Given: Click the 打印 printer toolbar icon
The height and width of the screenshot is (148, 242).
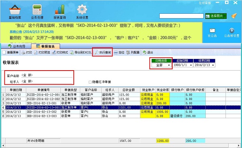Looking at the screenshot, I should (x=27, y=52).
